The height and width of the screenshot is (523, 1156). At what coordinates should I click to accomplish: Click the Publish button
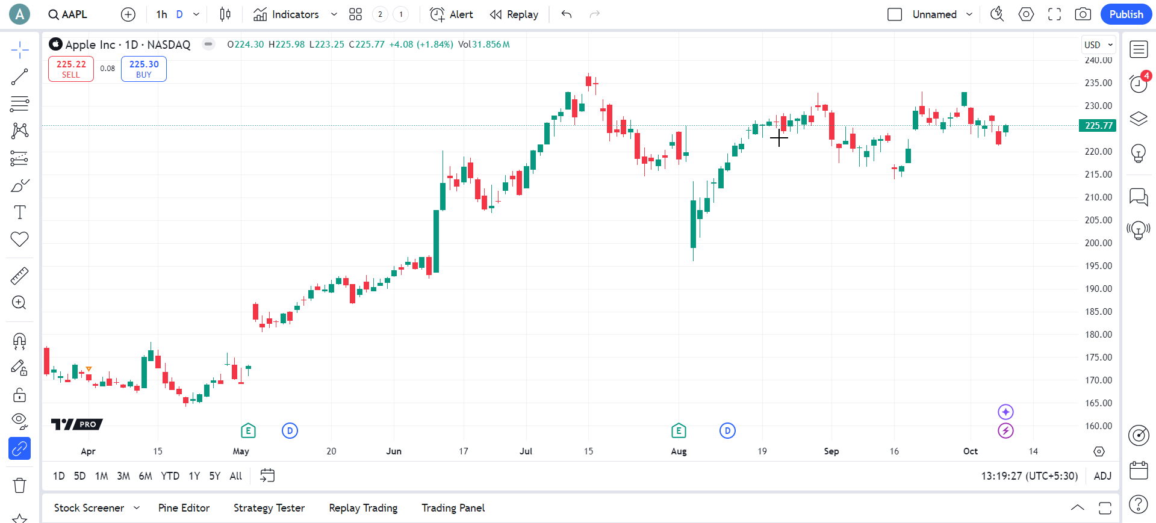point(1126,14)
